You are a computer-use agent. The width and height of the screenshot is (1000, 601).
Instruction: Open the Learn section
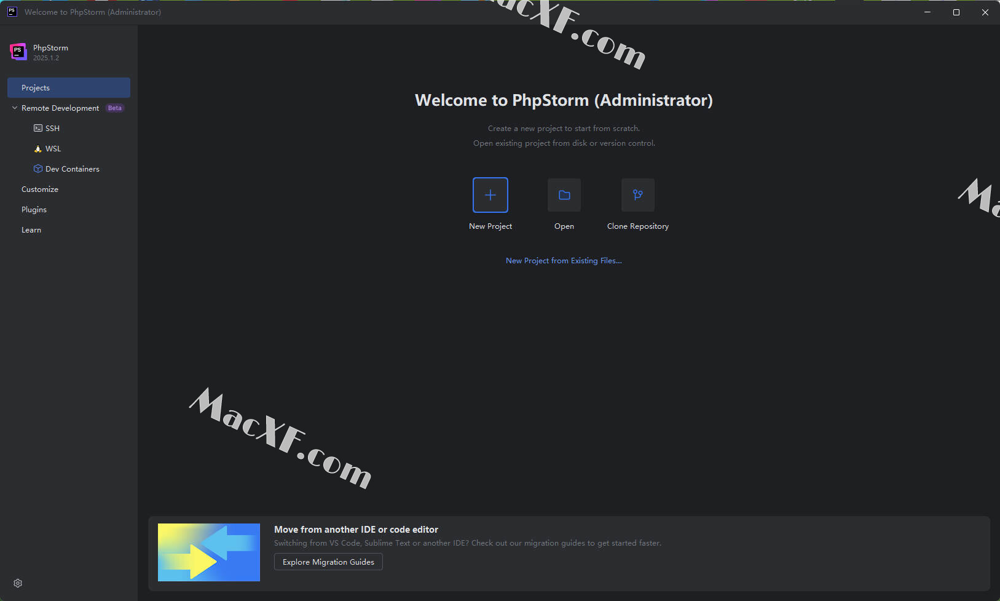[31, 229]
